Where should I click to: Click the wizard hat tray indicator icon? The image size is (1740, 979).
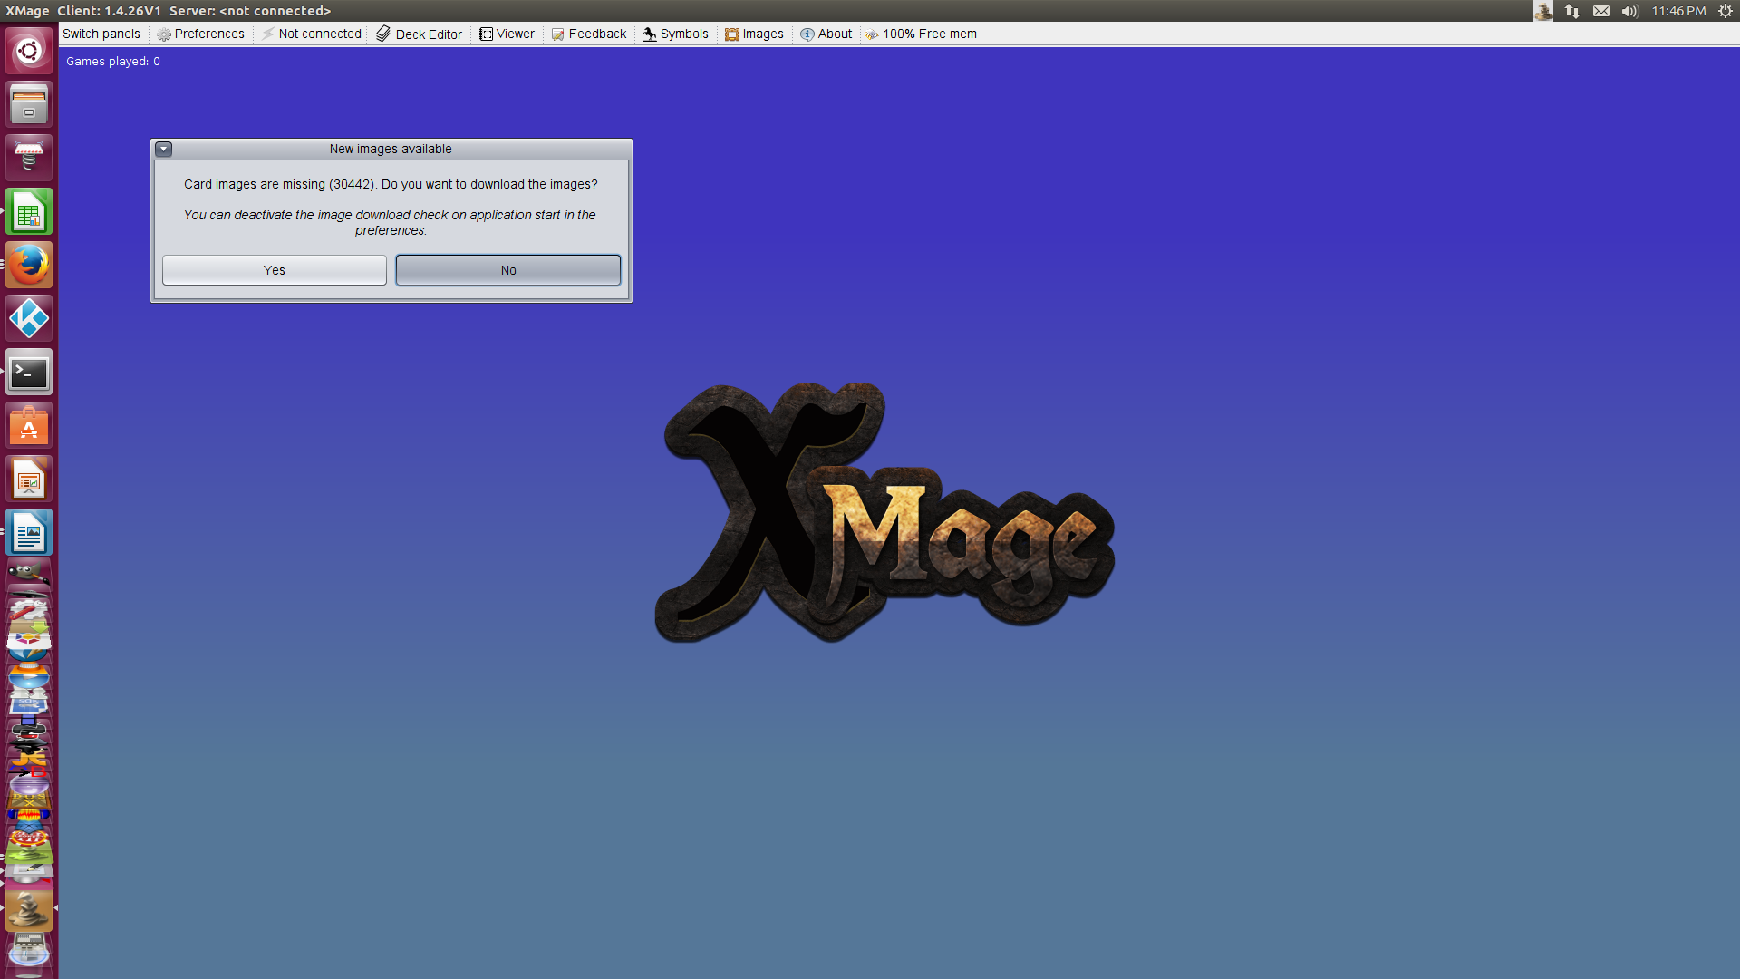click(1543, 11)
